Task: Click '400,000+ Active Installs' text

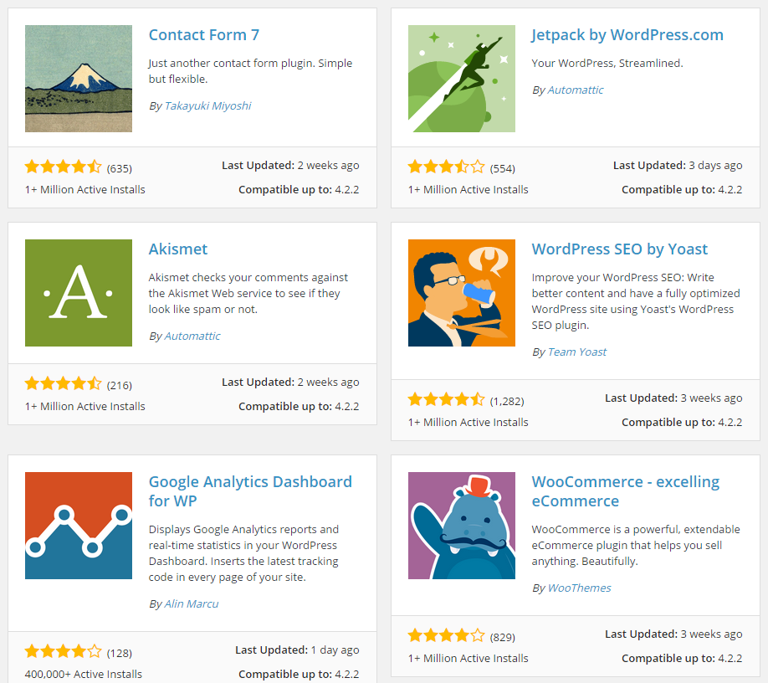Action: (x=84, y=674)
